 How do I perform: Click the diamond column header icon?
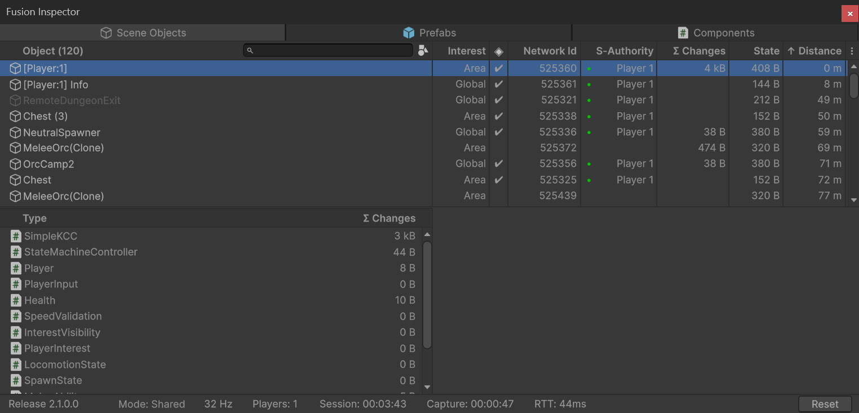click(x=498, y=51)
